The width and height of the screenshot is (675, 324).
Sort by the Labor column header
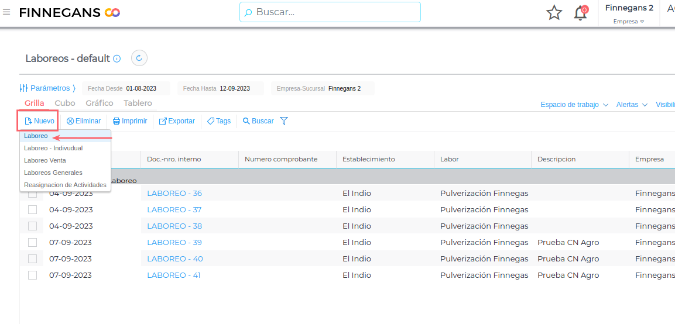tap(482, 159)
